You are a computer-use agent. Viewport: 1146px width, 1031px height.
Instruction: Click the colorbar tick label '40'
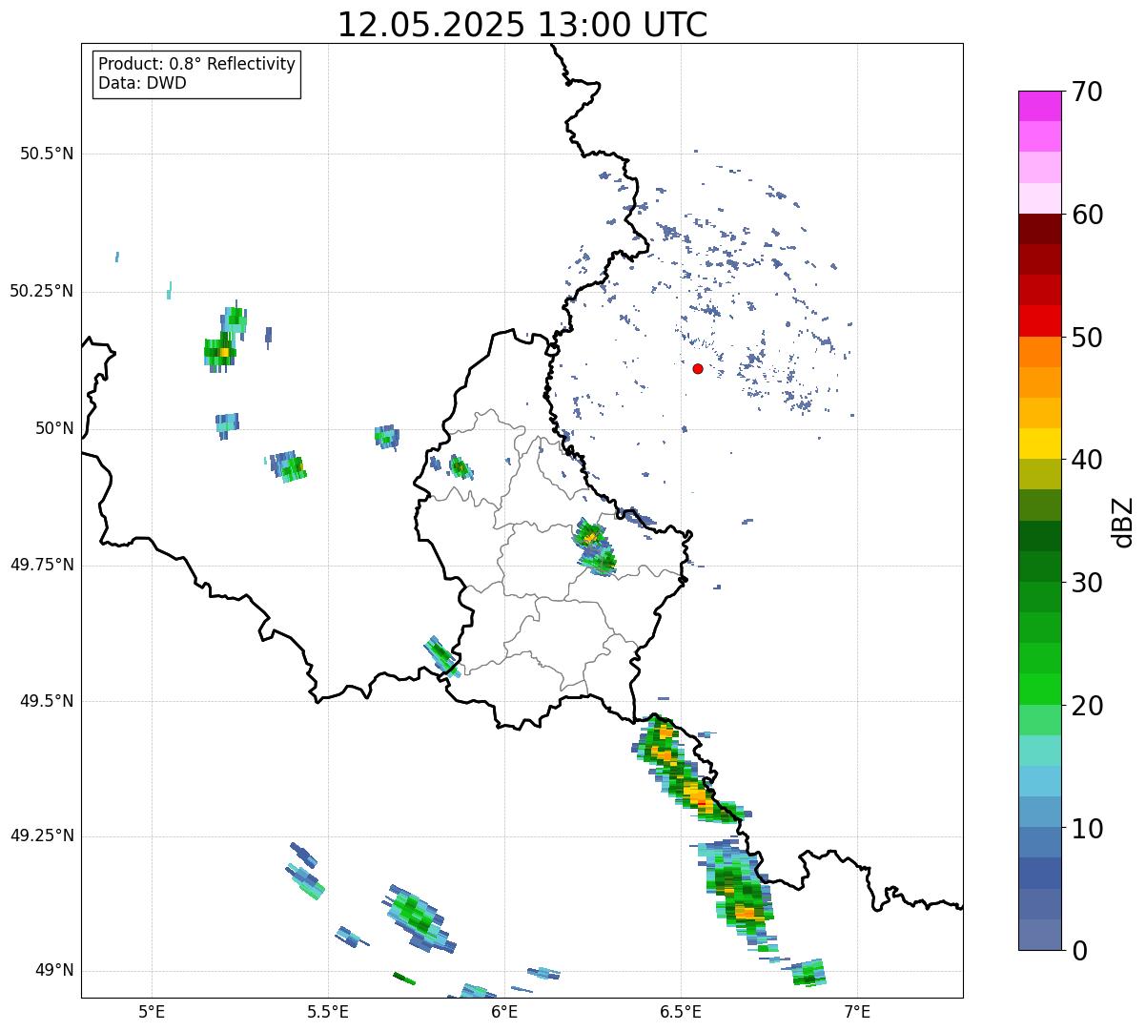tap(1087, 460)
